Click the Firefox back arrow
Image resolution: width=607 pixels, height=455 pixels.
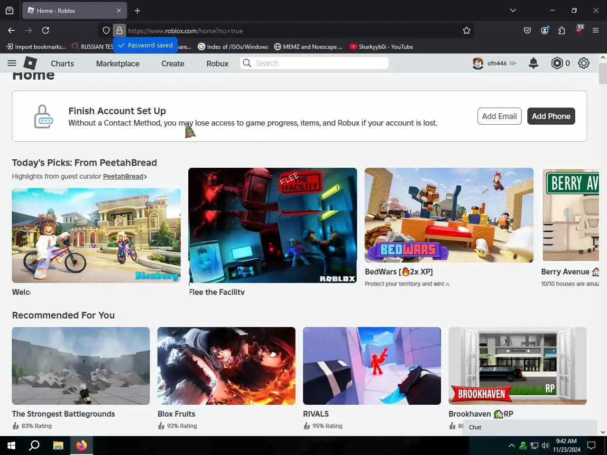tap(11, 30)
